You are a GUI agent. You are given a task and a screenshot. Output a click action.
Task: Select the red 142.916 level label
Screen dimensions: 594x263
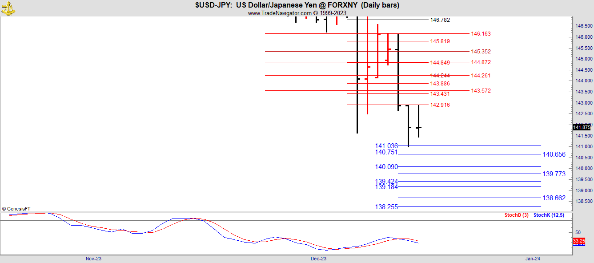tap(440, 105)
